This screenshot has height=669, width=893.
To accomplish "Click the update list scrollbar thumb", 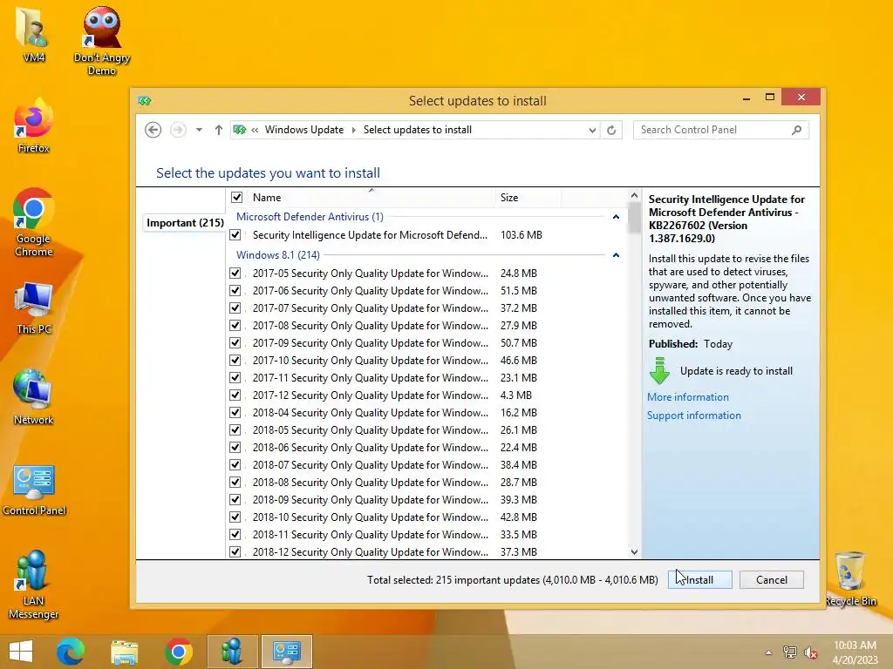I will click(634, 219).
